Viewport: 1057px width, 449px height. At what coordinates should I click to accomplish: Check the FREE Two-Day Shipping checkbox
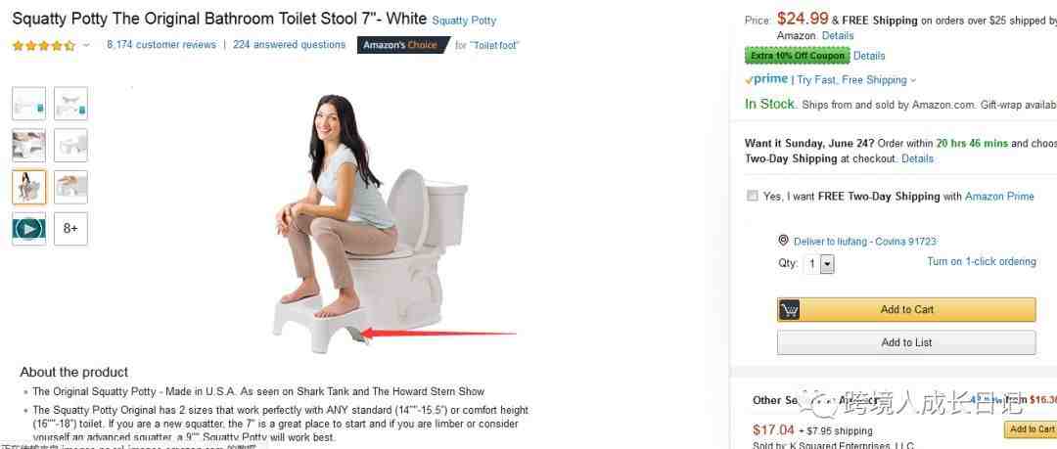coord(753,197)
